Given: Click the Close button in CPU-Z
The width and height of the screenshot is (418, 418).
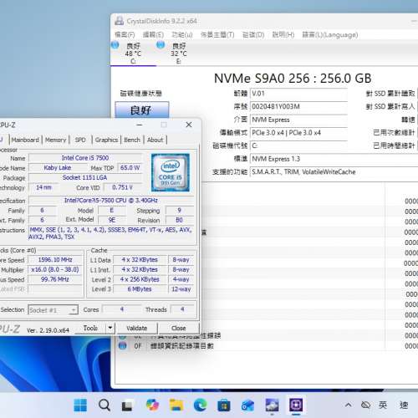Looking at the screenshot, I should [x=179, y=328].
